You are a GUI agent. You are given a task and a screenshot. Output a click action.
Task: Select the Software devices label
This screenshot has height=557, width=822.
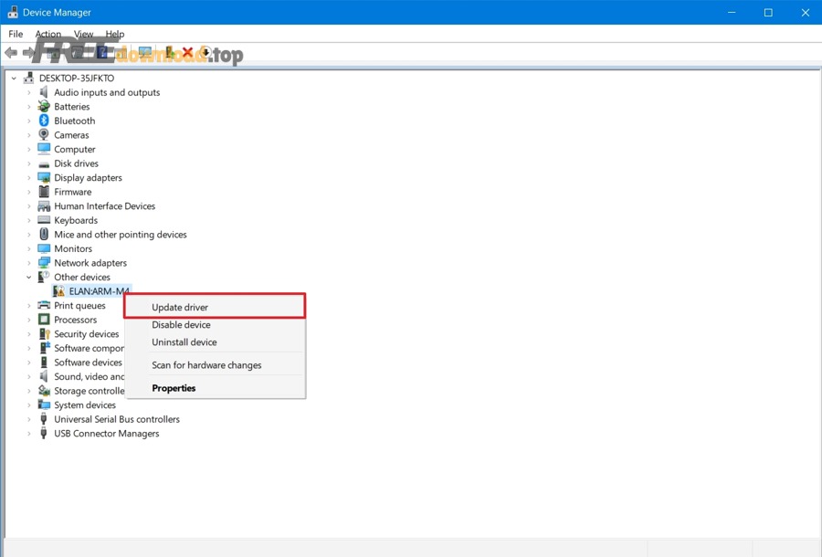(x=88, y=363)
